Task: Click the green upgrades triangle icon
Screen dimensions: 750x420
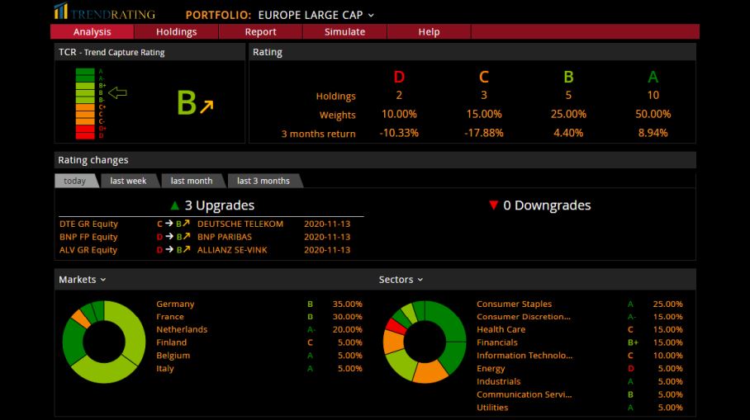Action: click(174, 205)
